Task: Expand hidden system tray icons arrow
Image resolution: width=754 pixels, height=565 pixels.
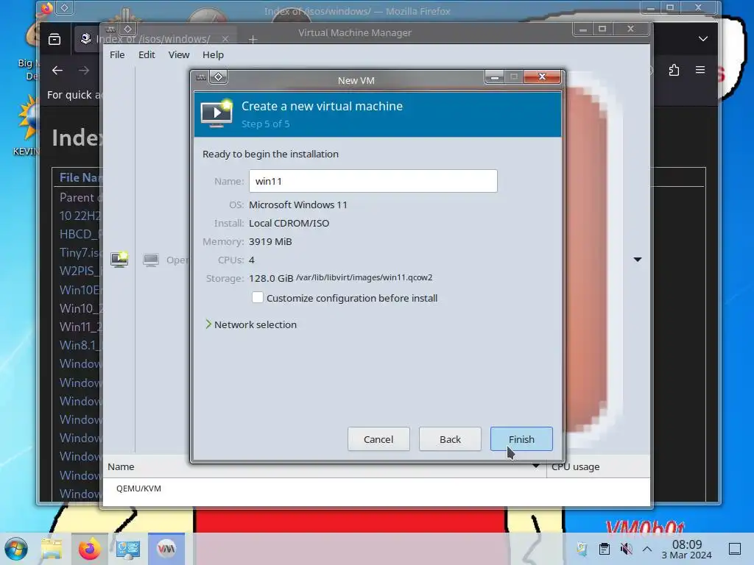Action: (647, 549)
